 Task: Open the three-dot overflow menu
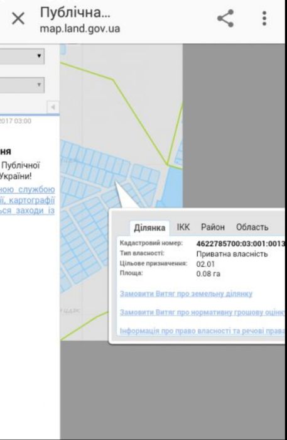coord(264,18)
